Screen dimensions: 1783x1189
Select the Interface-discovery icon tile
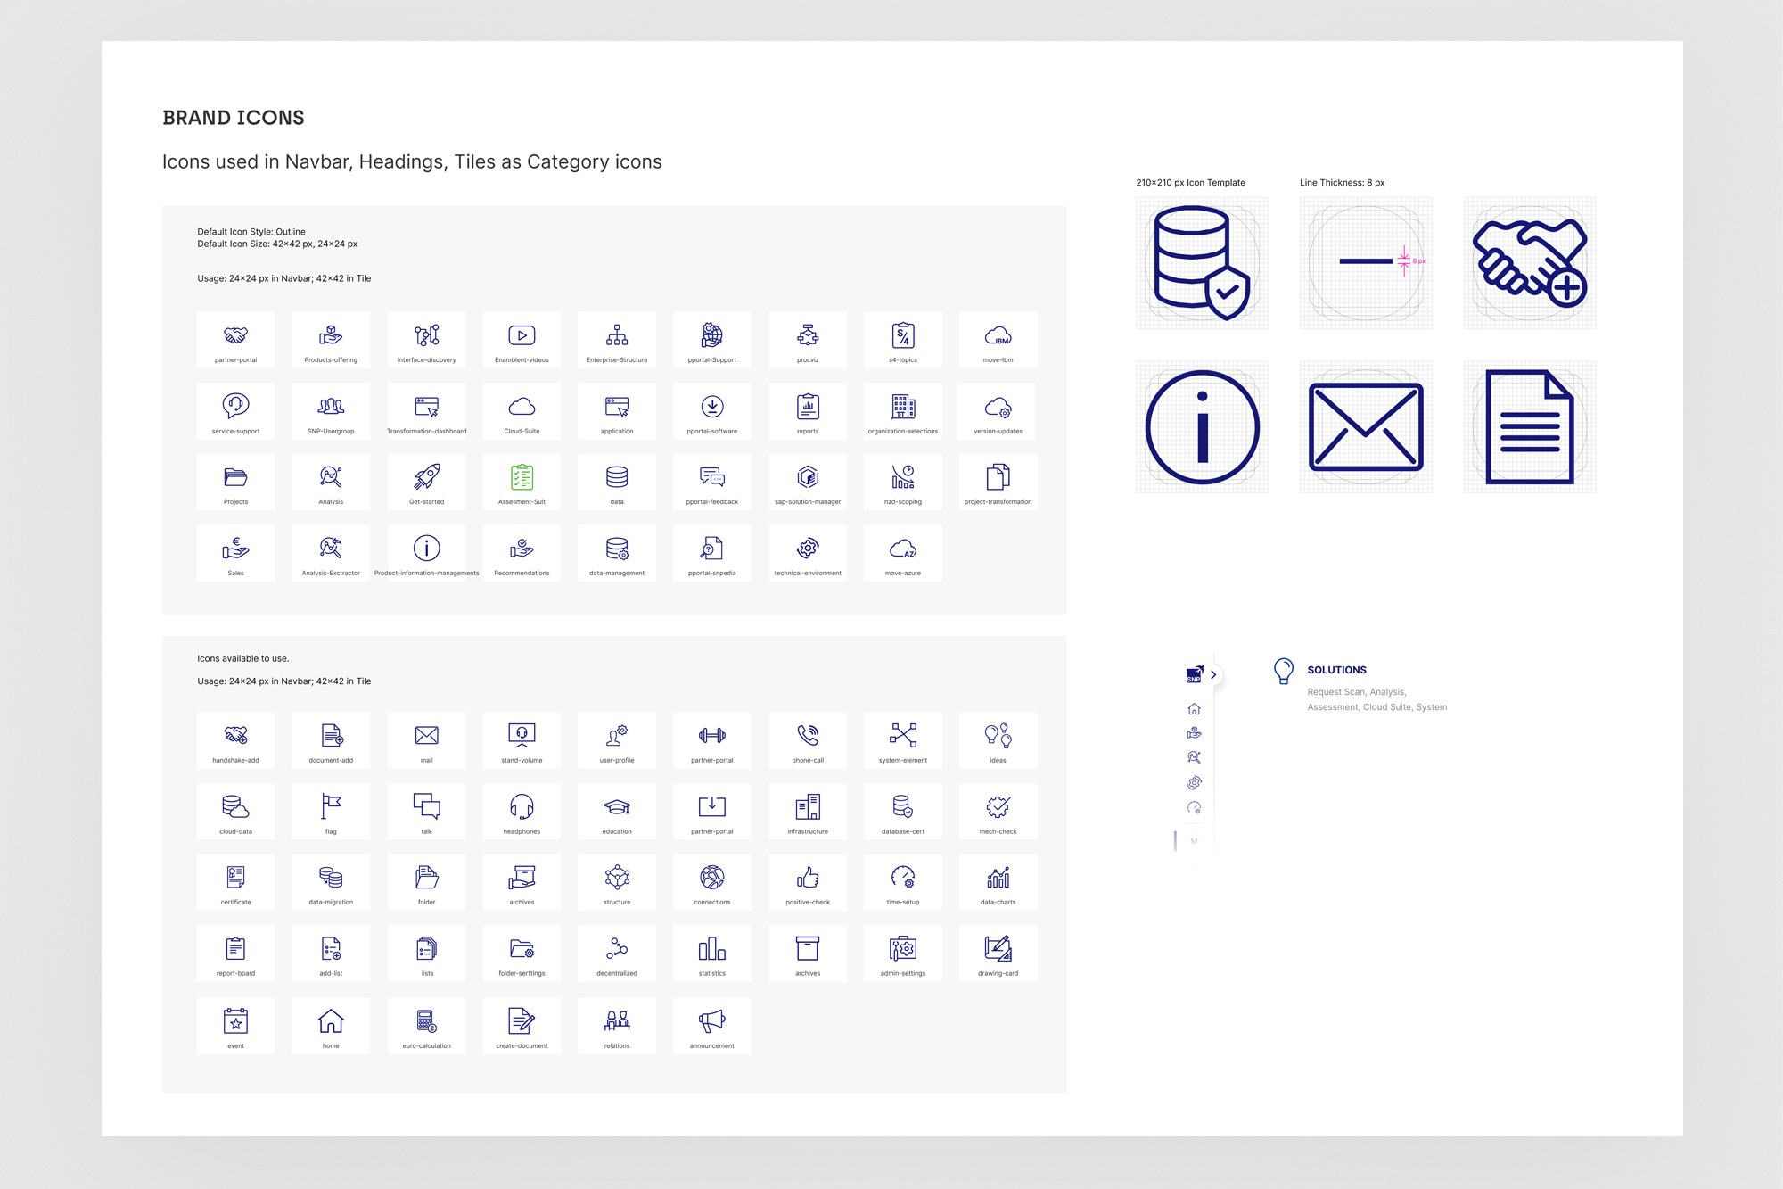[x=426, y=339]
